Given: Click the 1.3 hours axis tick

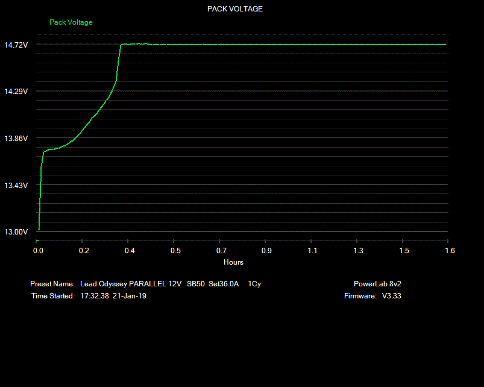Looking at the screenshot, I should (x=359, y=251).
